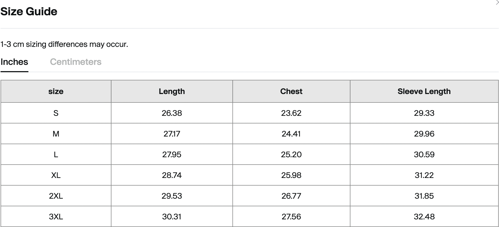Image resolution: width=499 pixels, height=227 pixels.
Task: Select the M size row label
Action: [56, 134]
